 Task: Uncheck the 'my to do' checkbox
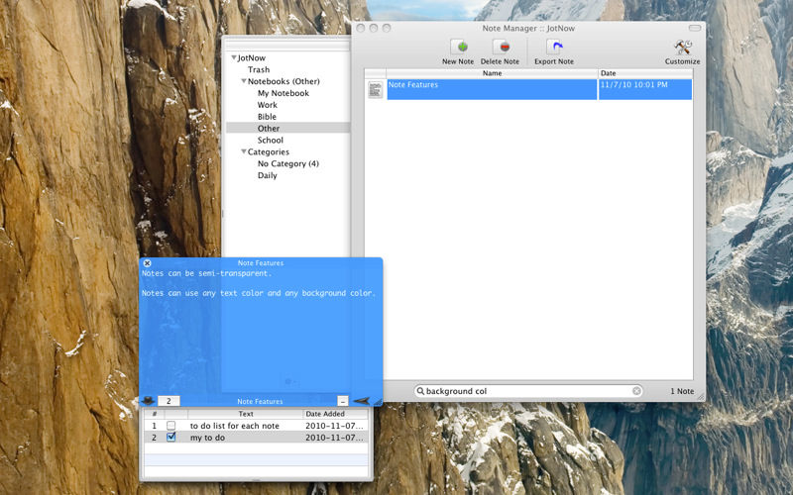(x=170, y=437)
